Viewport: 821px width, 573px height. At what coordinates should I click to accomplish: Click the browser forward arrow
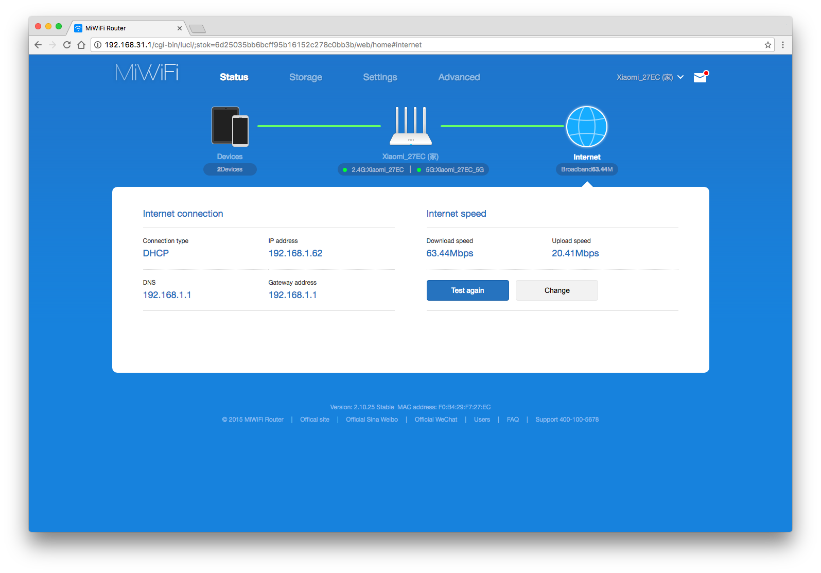coord(53,45)
